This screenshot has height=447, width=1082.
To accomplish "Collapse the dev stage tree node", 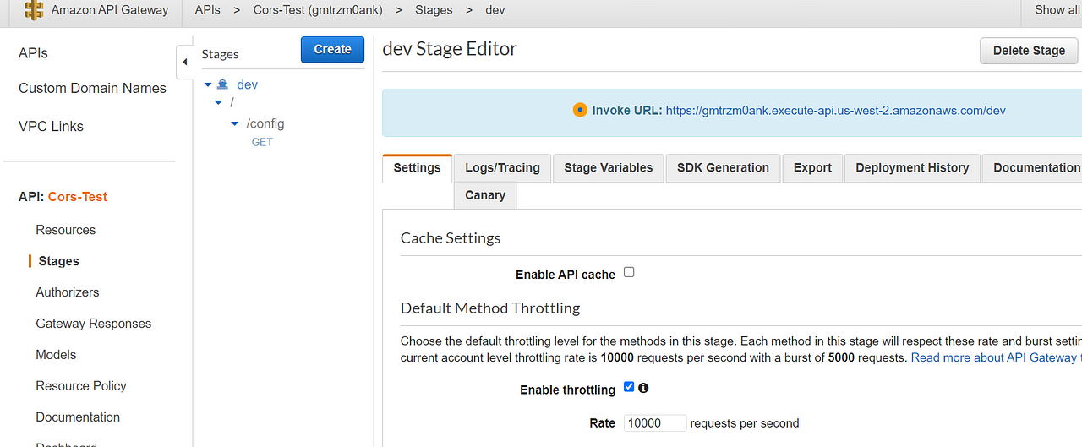I will click(x=208, y=84).
